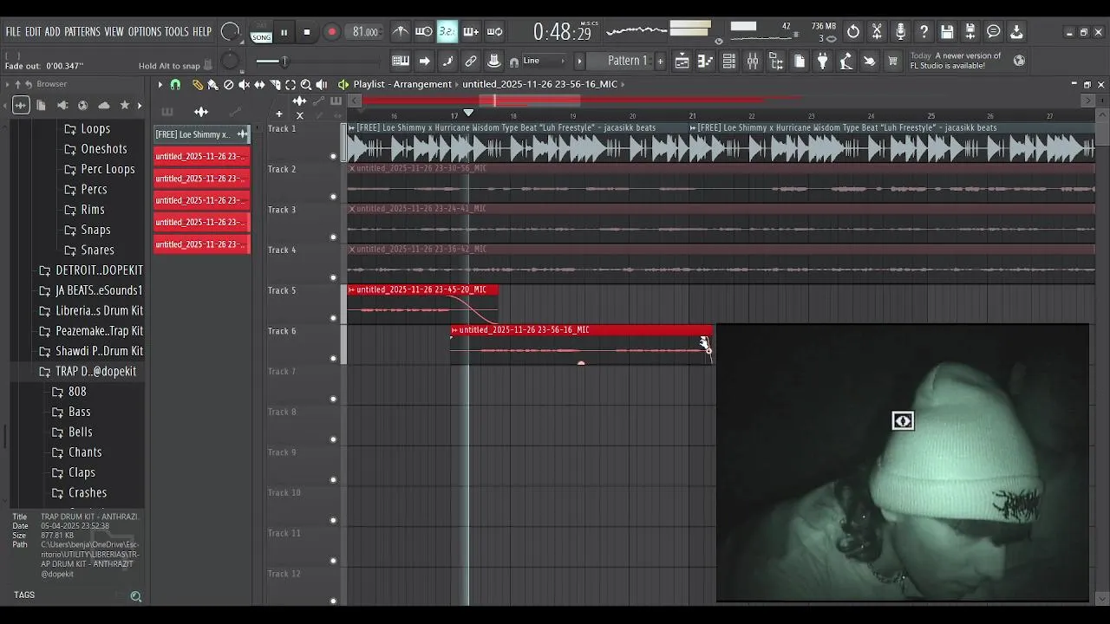Viewport: 1110px width, 624px height.
Task: Open the VIEW menu
Action: (x=114, y=31)
